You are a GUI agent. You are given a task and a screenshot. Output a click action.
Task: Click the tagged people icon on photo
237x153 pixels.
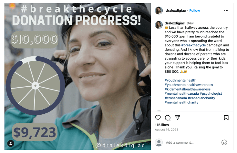pyautogui.click(x=11, y=144)
